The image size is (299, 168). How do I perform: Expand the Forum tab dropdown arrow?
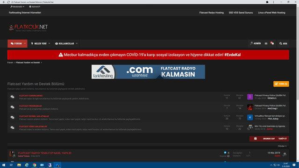click(25, 43)
